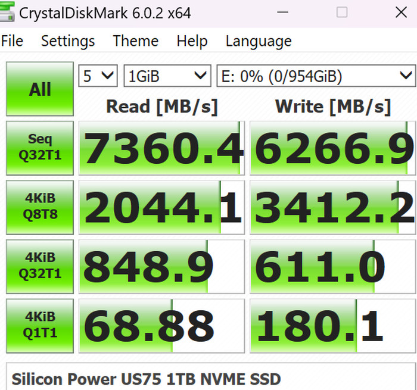Click the 4KiB Q8T8 write result 3412.2
Screen dimensions: 417x390
point(332,207)
